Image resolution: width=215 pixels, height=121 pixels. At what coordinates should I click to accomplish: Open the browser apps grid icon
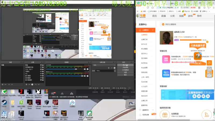point(199,8)
